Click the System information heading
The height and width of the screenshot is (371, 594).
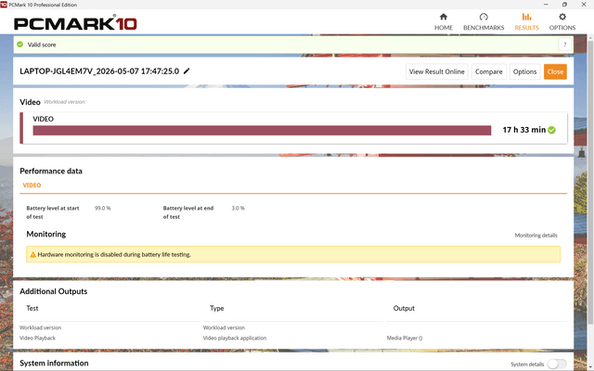click(54, 363)
